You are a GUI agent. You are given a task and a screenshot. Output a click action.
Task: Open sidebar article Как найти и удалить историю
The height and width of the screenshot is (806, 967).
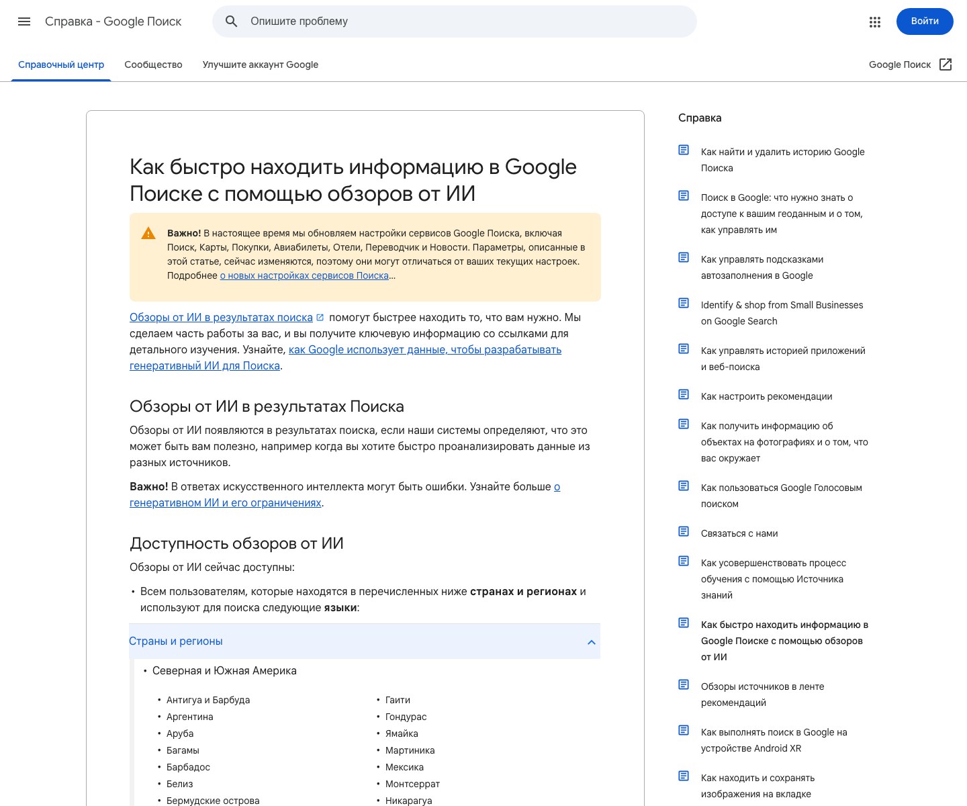click(x=783, y=160)
